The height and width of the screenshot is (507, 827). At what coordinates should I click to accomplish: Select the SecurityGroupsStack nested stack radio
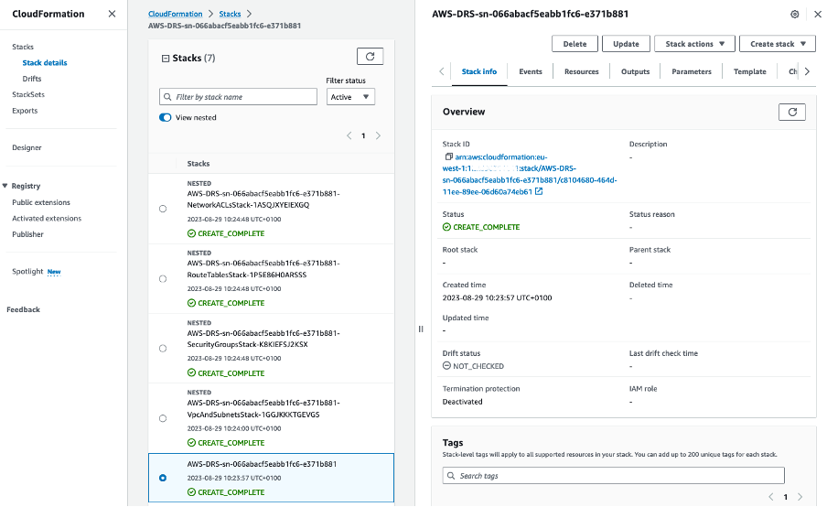point(163,348)
